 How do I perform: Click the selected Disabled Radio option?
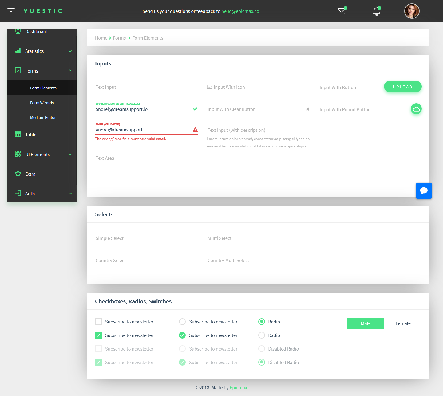click(x=262, y=362)
